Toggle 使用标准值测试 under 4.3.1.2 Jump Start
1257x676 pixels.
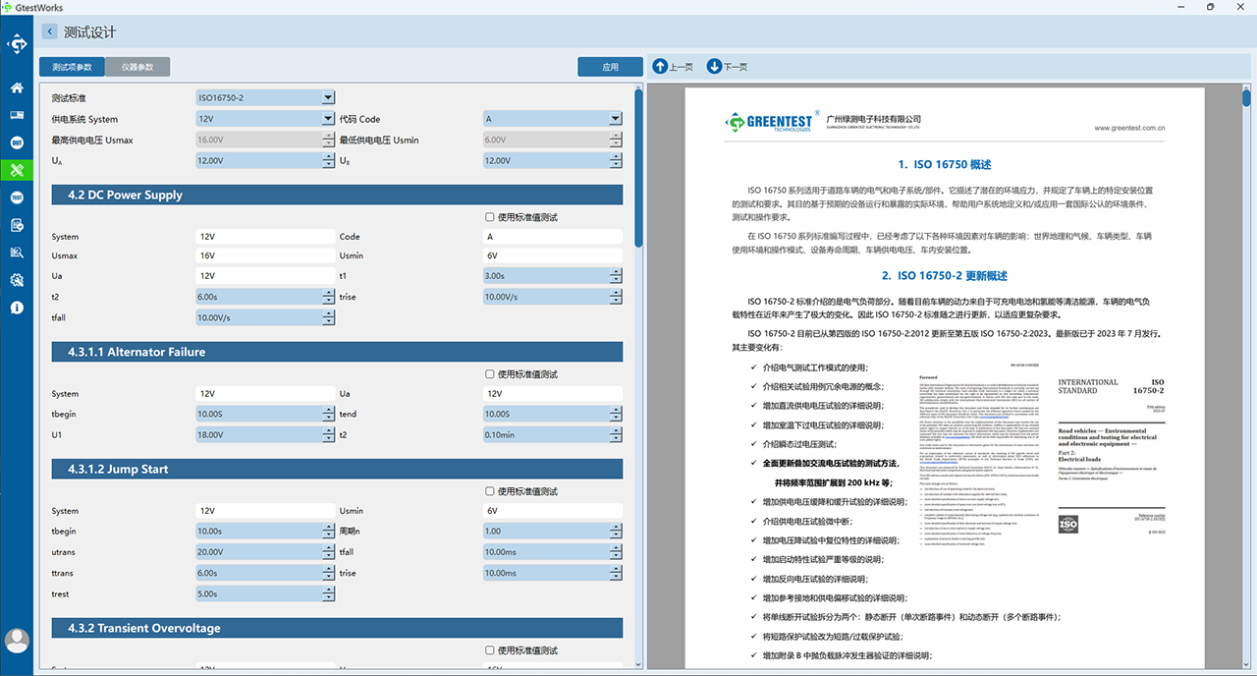521,491
